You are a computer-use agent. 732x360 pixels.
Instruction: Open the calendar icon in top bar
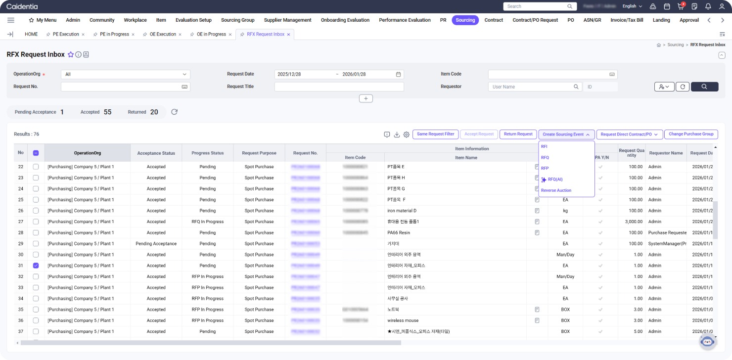click(x=667, y=6)
